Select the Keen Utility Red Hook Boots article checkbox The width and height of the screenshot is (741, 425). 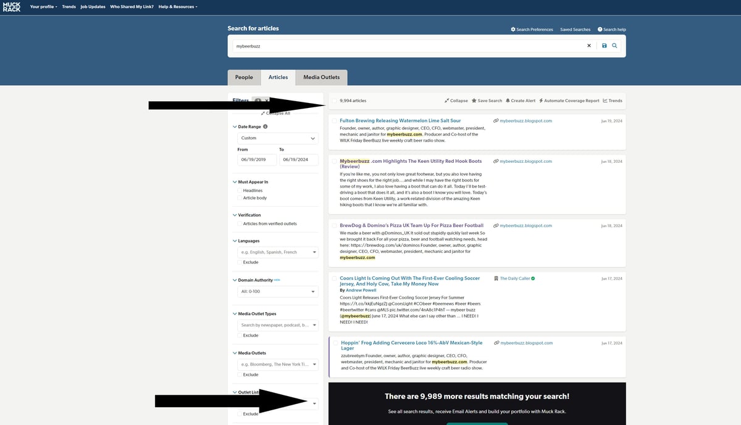pyautogui.click(x=334, y=161)
